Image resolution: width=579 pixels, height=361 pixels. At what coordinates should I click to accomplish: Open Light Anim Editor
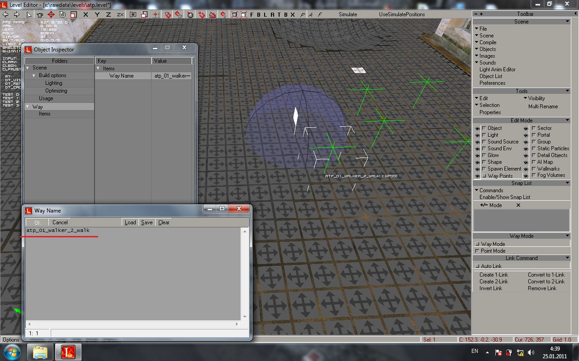(497, 69)
